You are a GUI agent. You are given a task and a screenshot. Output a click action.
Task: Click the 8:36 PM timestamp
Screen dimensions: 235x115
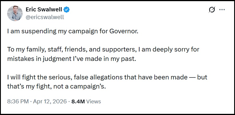coord(17,101)
